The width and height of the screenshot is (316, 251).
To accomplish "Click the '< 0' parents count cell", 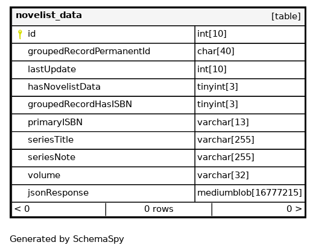I will click(x=59, y=209).
